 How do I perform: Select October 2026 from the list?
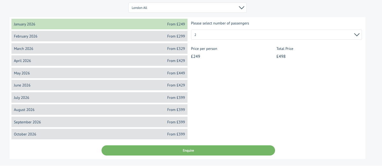pos(99,134)
